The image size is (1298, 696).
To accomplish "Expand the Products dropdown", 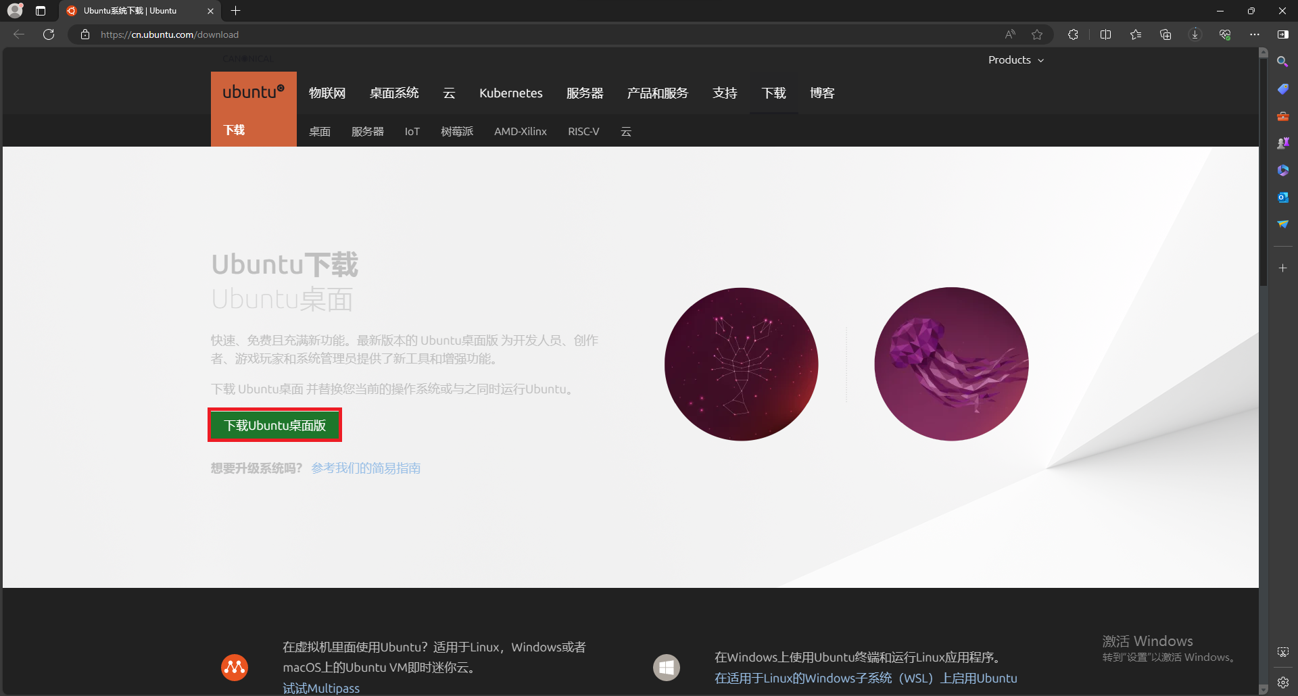I will point(1016,60).
